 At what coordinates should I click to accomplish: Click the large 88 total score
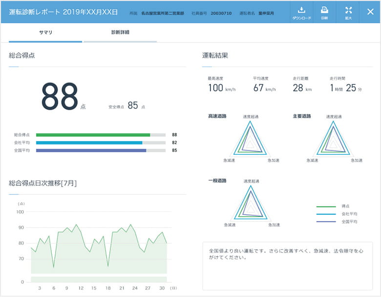[60, 96]
